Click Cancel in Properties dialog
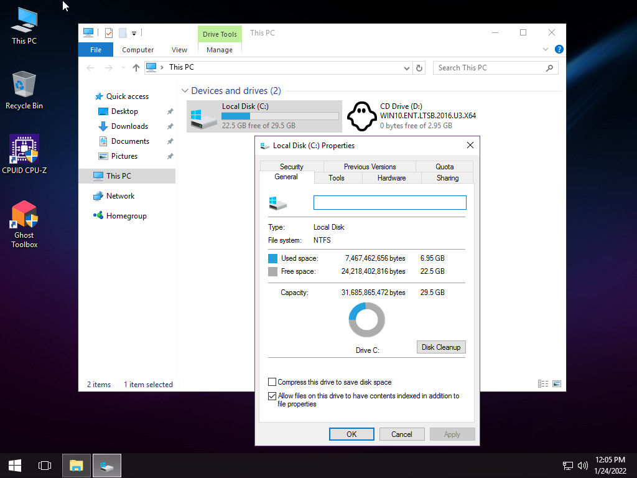The width and height of the screenshot is (637, 478). pos(402,434)
